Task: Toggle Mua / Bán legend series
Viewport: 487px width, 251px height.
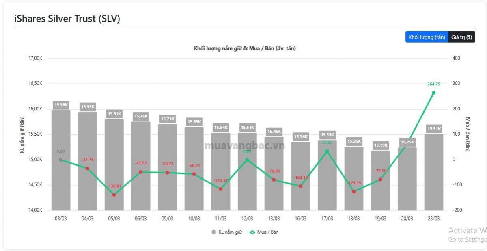Action: pyautogui.click(x=264, y=232)
